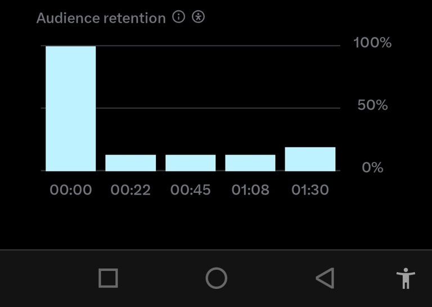
Task: Tap the 0% axis label
Action: click(x=372, y=167)
